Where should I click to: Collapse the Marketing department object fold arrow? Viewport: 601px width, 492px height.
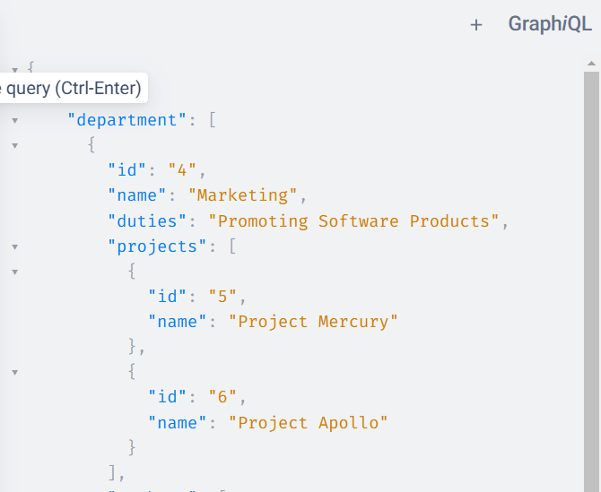point(15,145)
